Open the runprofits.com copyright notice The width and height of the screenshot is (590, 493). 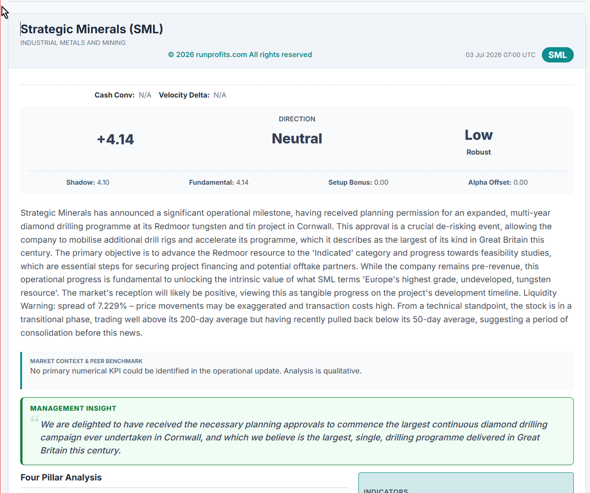[x=240, y=55]
